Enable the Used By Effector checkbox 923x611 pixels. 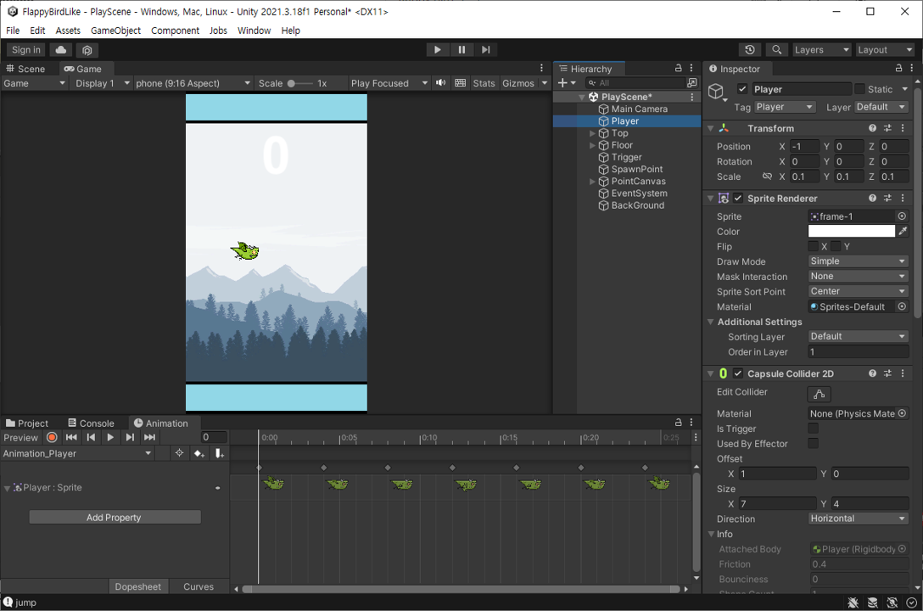tap(813, 444)
